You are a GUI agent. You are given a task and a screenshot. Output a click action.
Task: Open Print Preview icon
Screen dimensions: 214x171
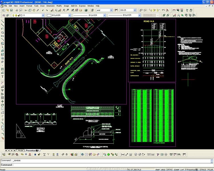[21, 10]
